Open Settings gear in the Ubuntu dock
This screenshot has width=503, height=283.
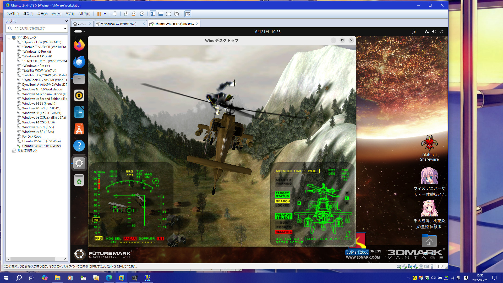click(x=79, y=163)
